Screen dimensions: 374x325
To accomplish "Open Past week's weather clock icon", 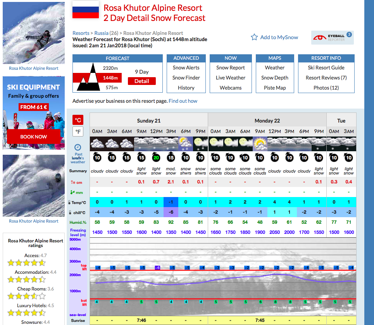I will (78, 147).
